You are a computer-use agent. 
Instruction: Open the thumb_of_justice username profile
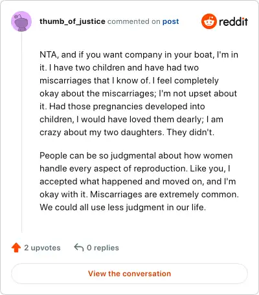pyautogui.click(x=73, y=21)
